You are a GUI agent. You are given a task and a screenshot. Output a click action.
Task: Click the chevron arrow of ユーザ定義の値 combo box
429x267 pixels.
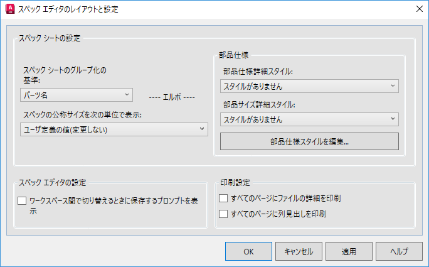(x=201, y=129)
